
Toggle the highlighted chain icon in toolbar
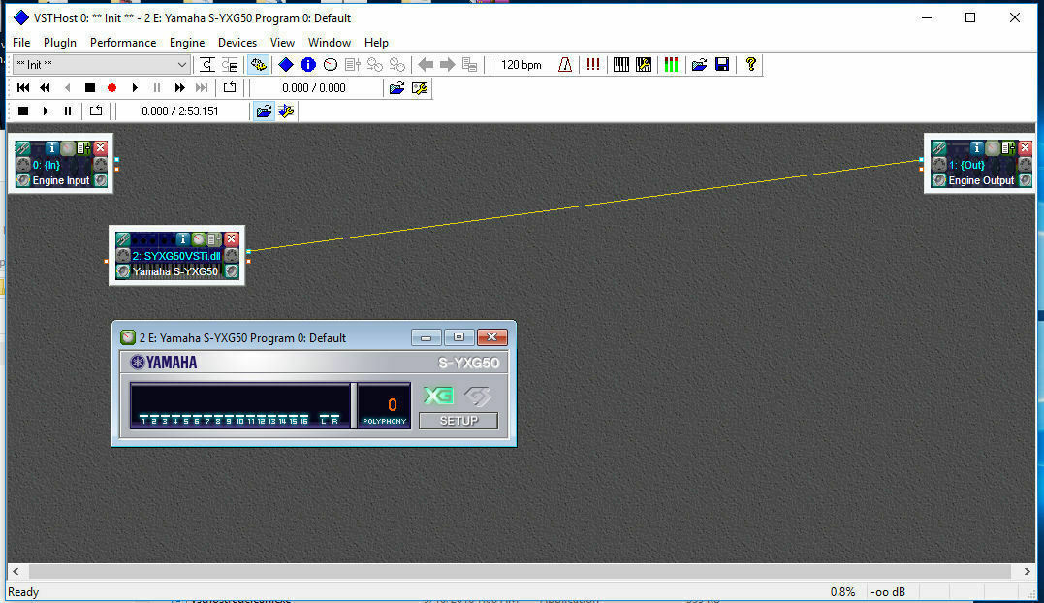(258, 65)
